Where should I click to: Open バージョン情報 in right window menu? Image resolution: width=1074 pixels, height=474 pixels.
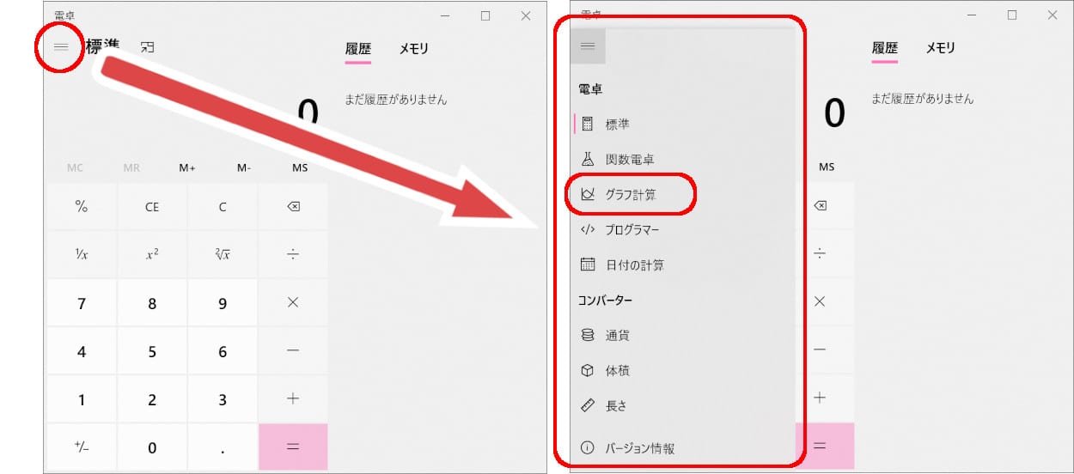(681, 448)
